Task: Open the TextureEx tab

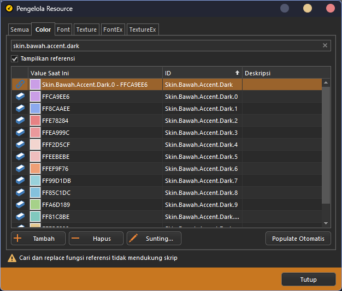Action: [143, 29]
